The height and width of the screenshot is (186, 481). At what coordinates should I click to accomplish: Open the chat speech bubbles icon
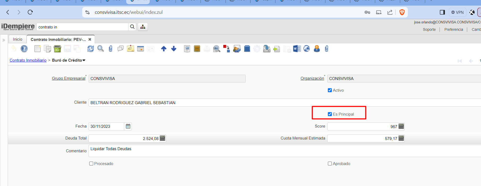click(120, 49)
